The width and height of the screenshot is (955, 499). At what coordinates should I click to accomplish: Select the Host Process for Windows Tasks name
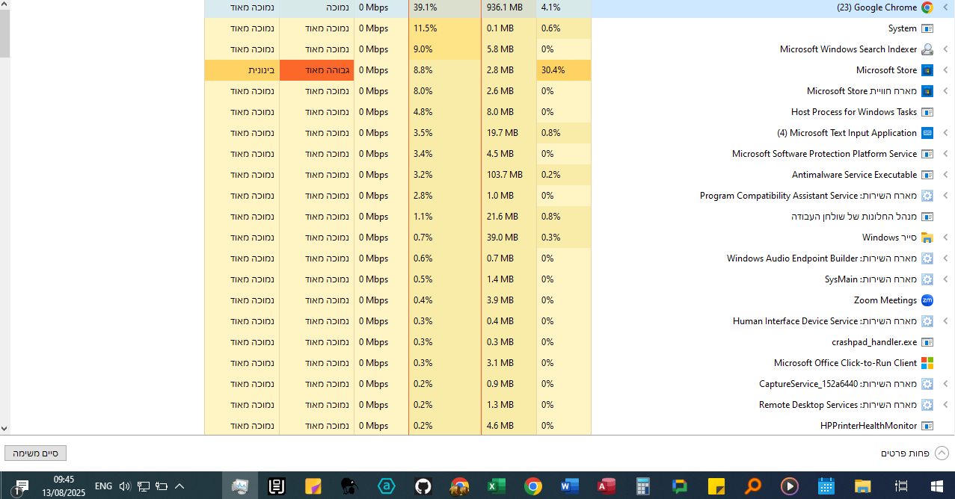[854, 112]
